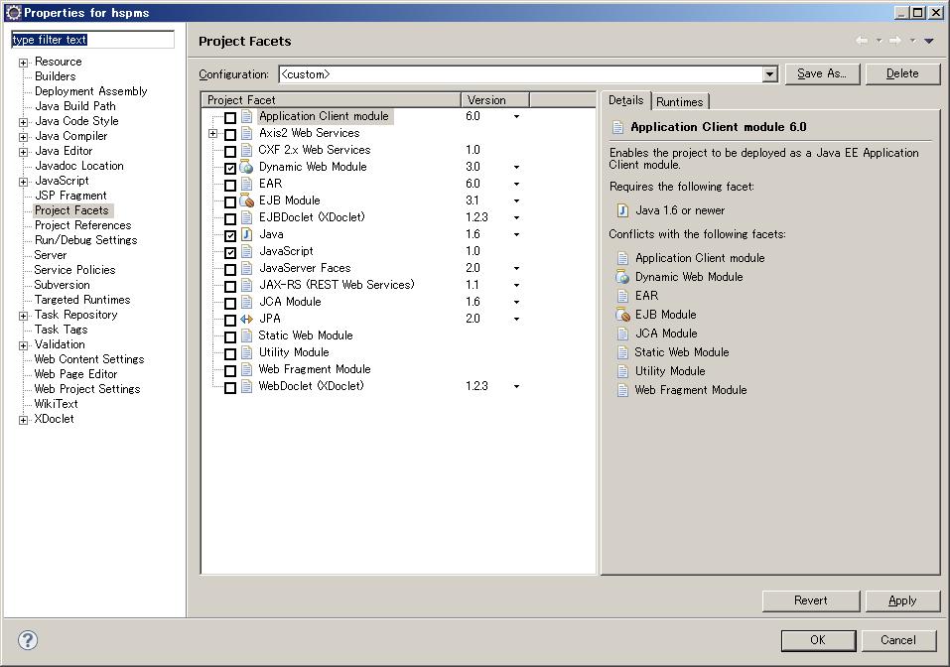Click the Web Fragment Module facet icon in list
The width and height of the screenshot is (950, 667).
pyautogui.click(x=246, y=369)
